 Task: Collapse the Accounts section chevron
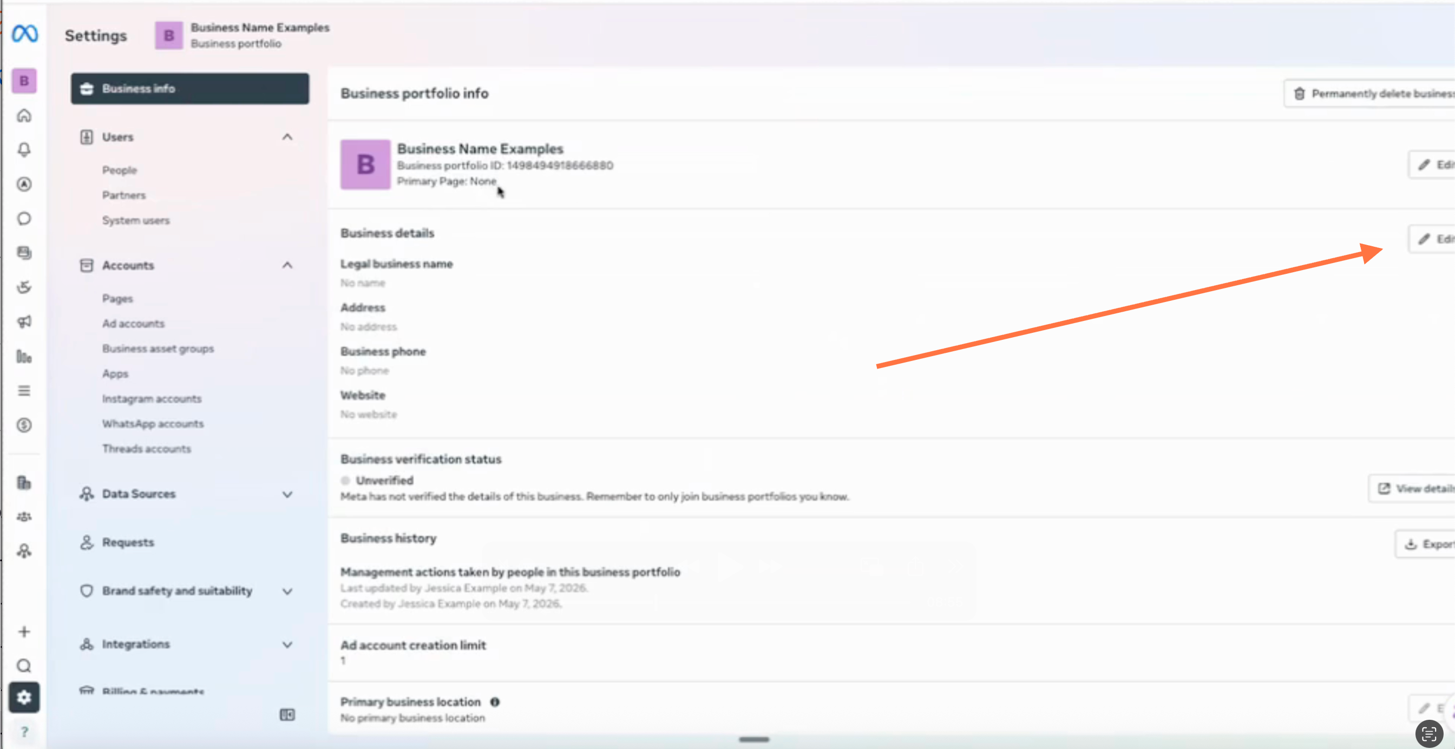coord(287,266)
